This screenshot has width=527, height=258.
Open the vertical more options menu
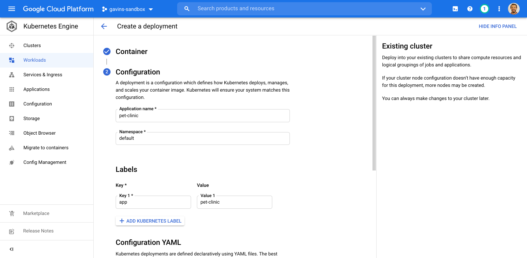click(x=499, y=8)
